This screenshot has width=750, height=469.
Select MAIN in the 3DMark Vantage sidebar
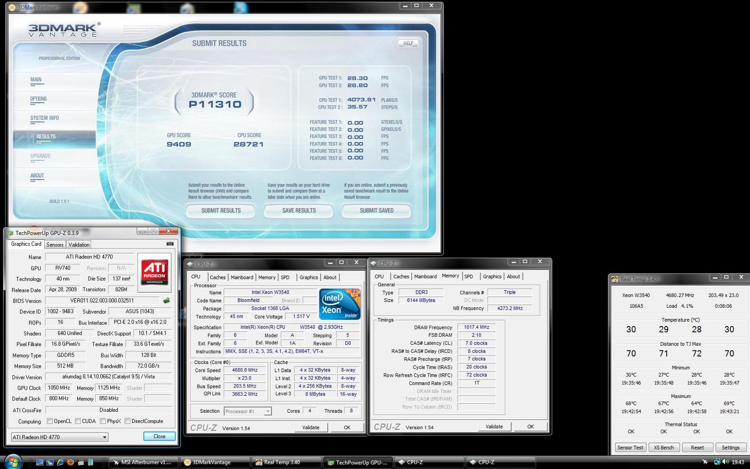click(x=36, y=80)
